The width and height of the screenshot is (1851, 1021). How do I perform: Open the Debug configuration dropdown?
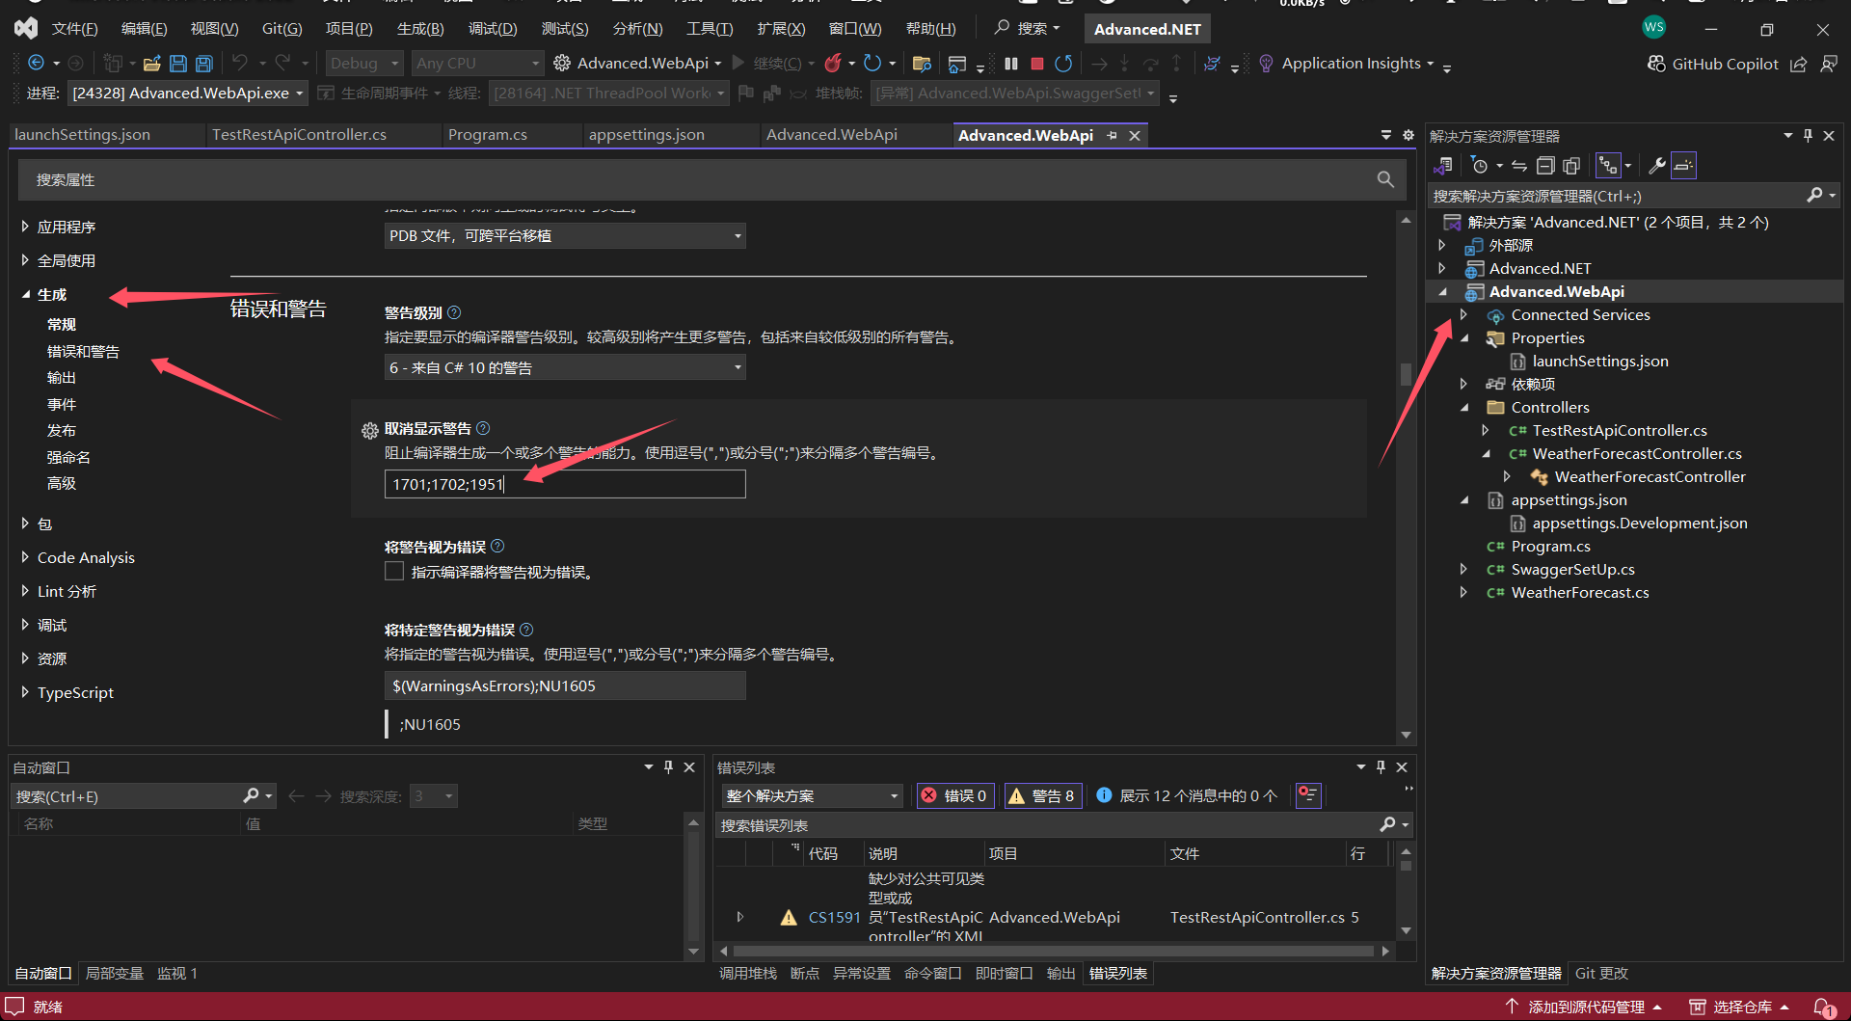pos(364,64)
